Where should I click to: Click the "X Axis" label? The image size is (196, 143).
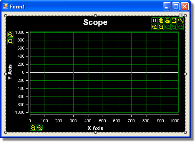click(x=95, y=128)
